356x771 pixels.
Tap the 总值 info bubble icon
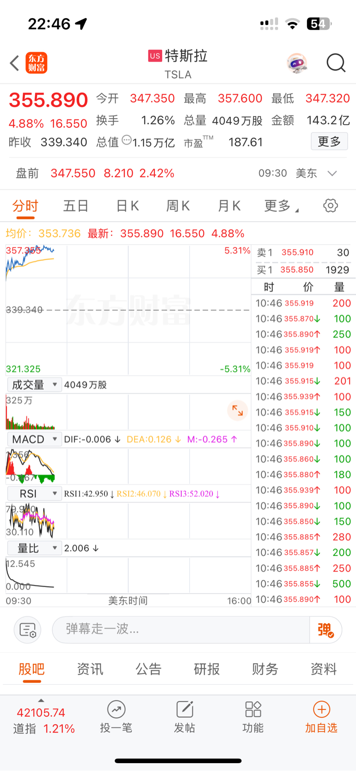tap(127, 140)
